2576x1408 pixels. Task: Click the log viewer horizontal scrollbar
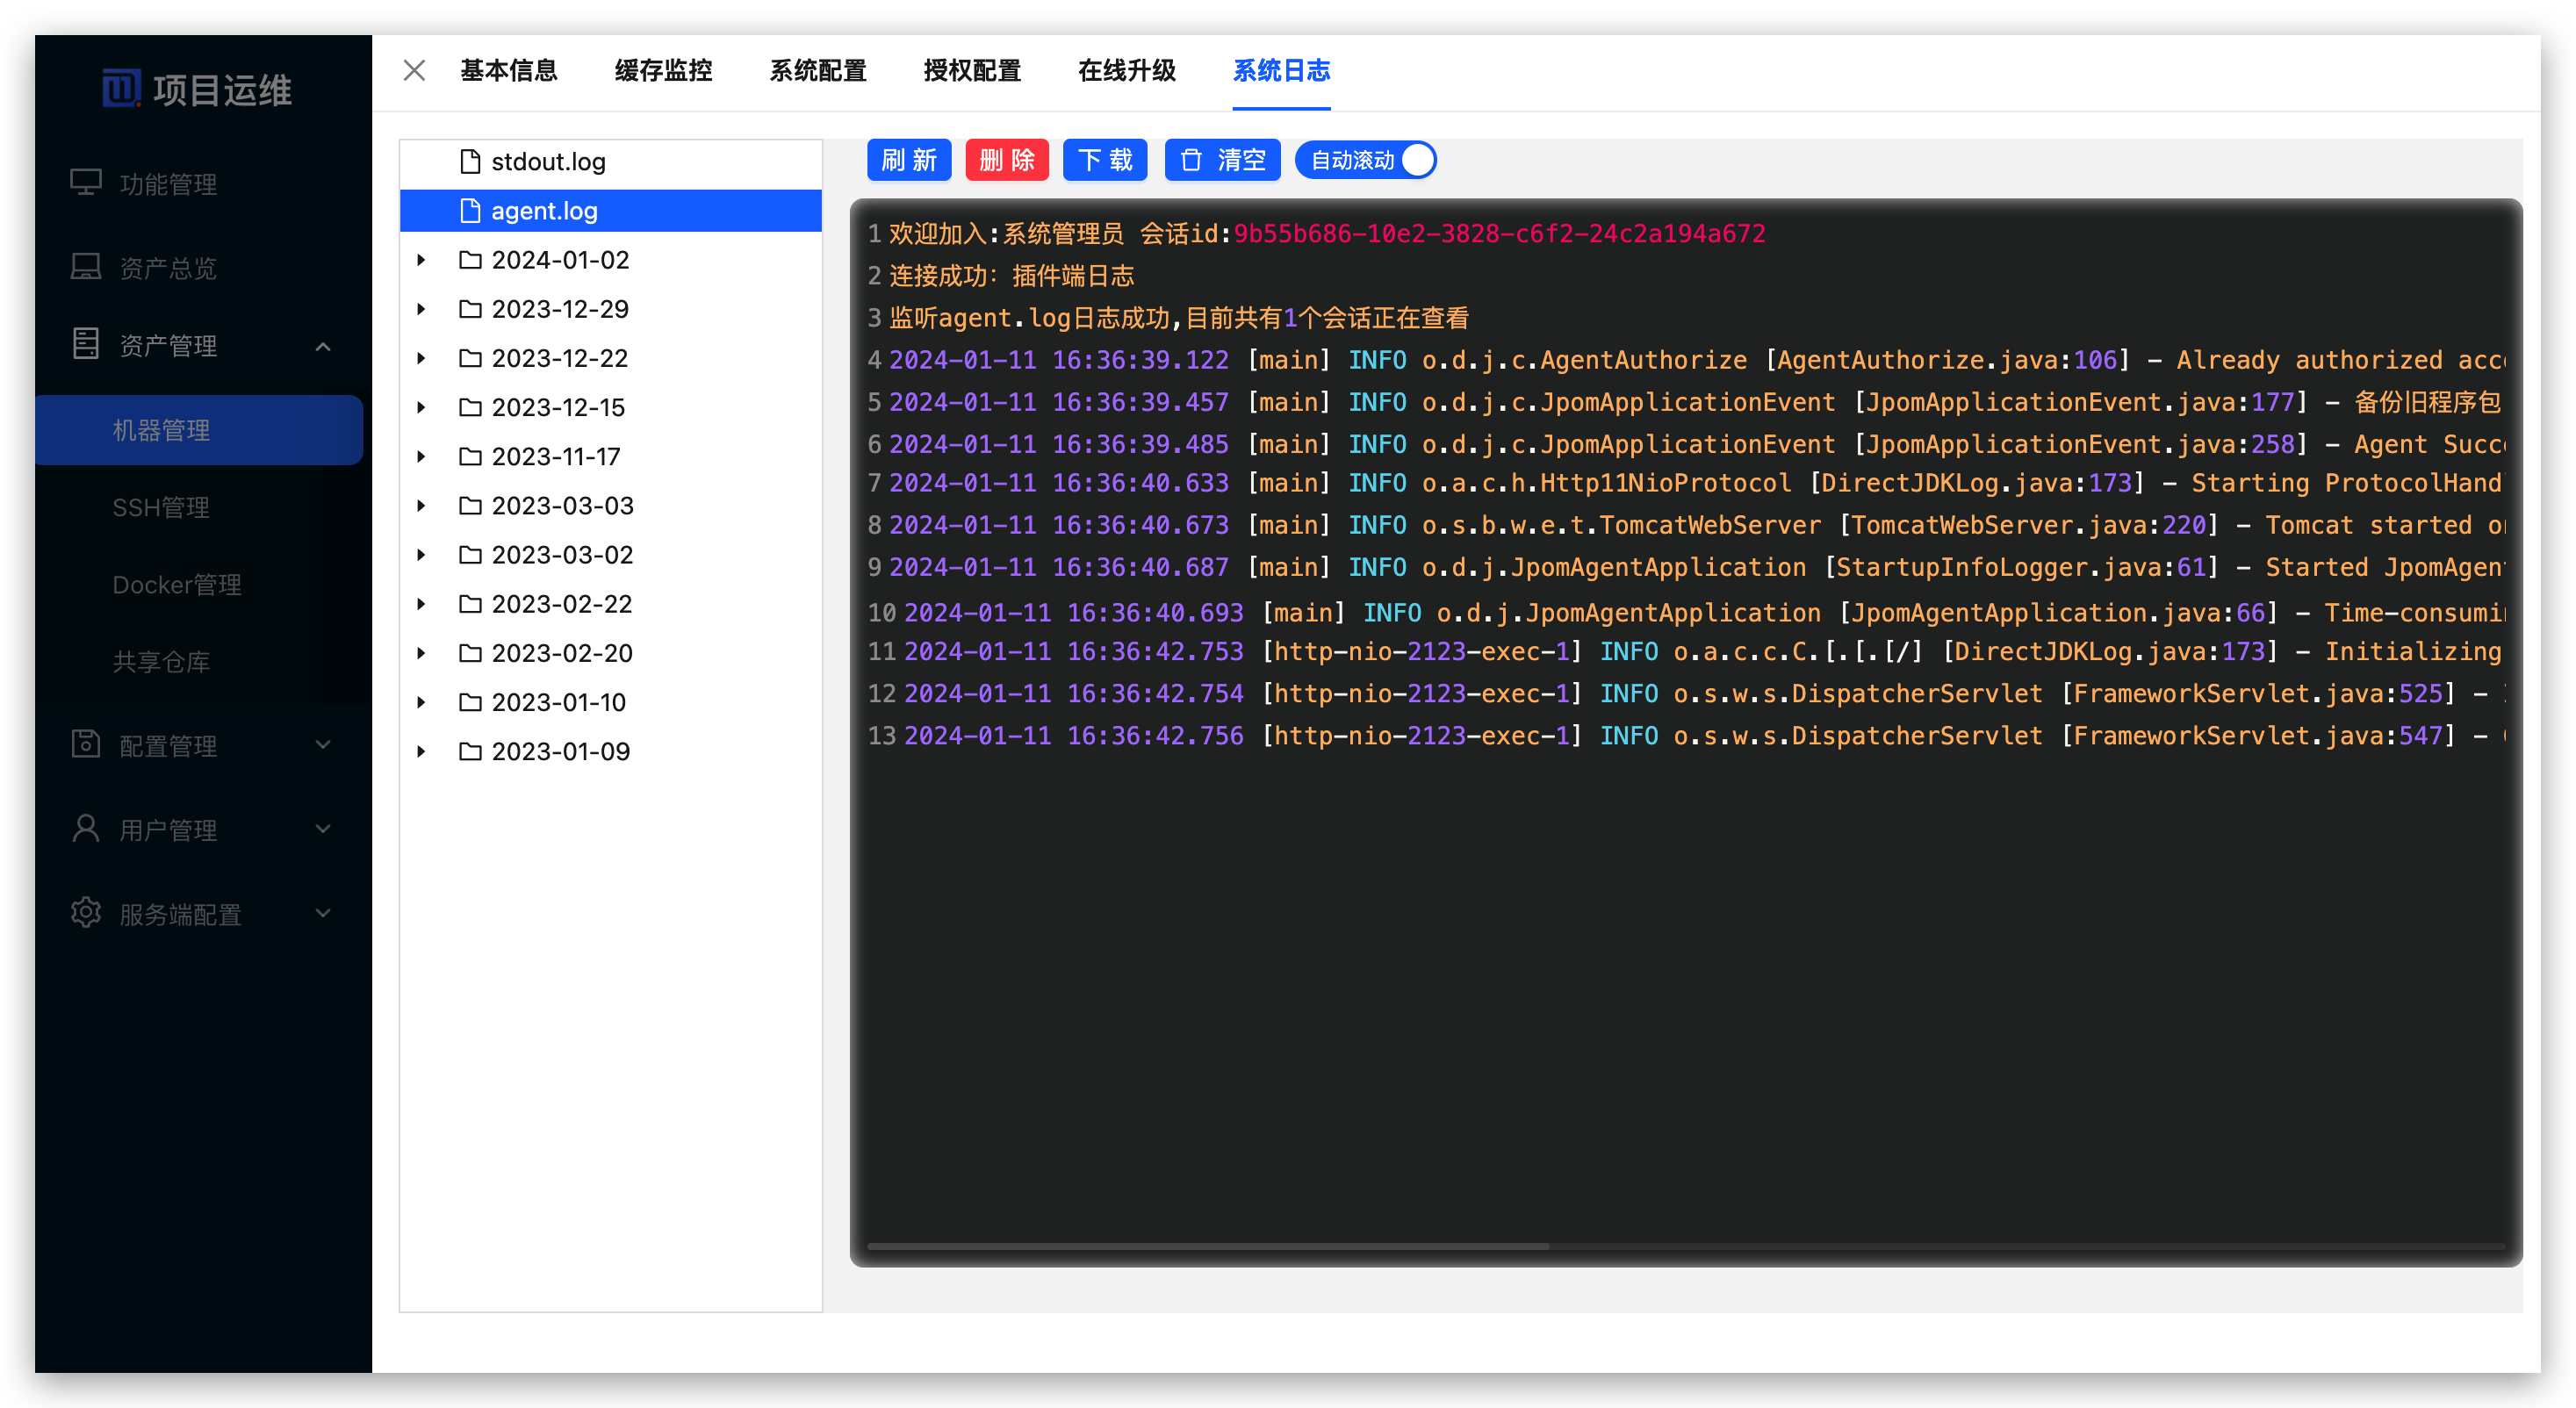pyautogui.click(x=1208, y=1246)
